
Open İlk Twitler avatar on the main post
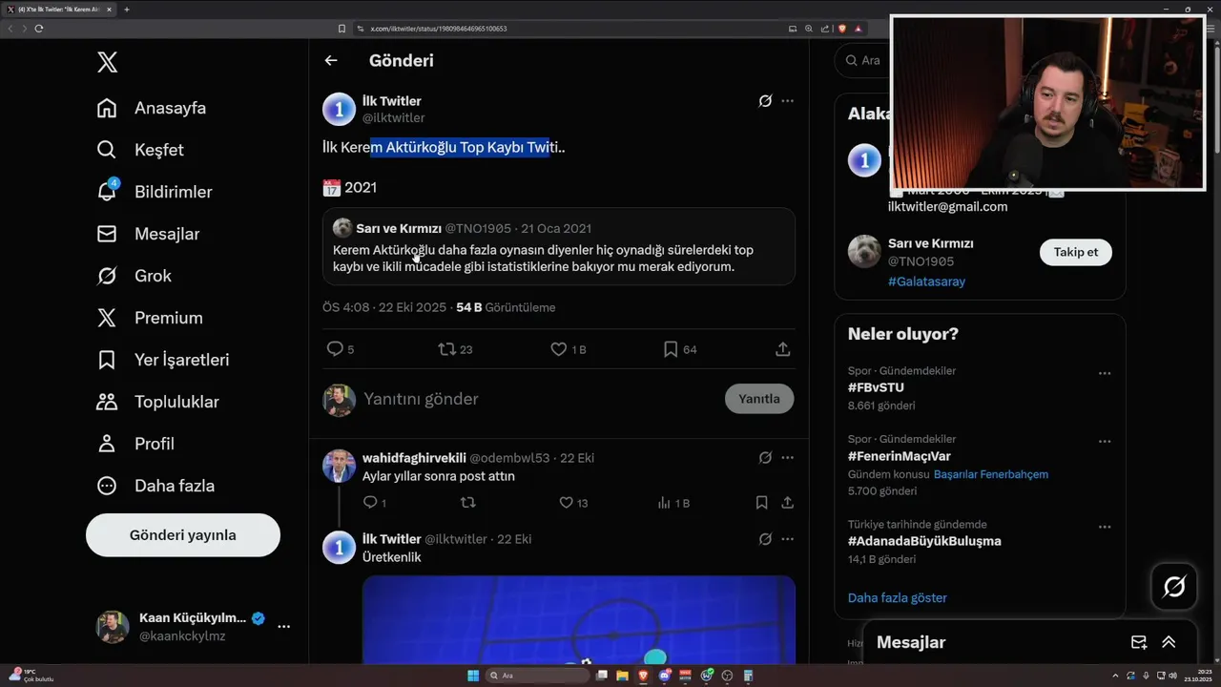click(x=339, y=109)
